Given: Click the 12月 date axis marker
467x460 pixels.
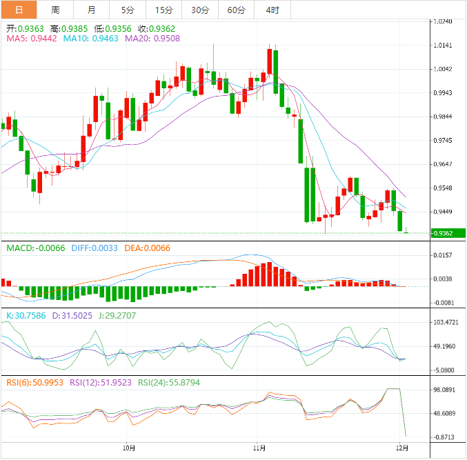Looking at the screenshot, I should 401,448.
